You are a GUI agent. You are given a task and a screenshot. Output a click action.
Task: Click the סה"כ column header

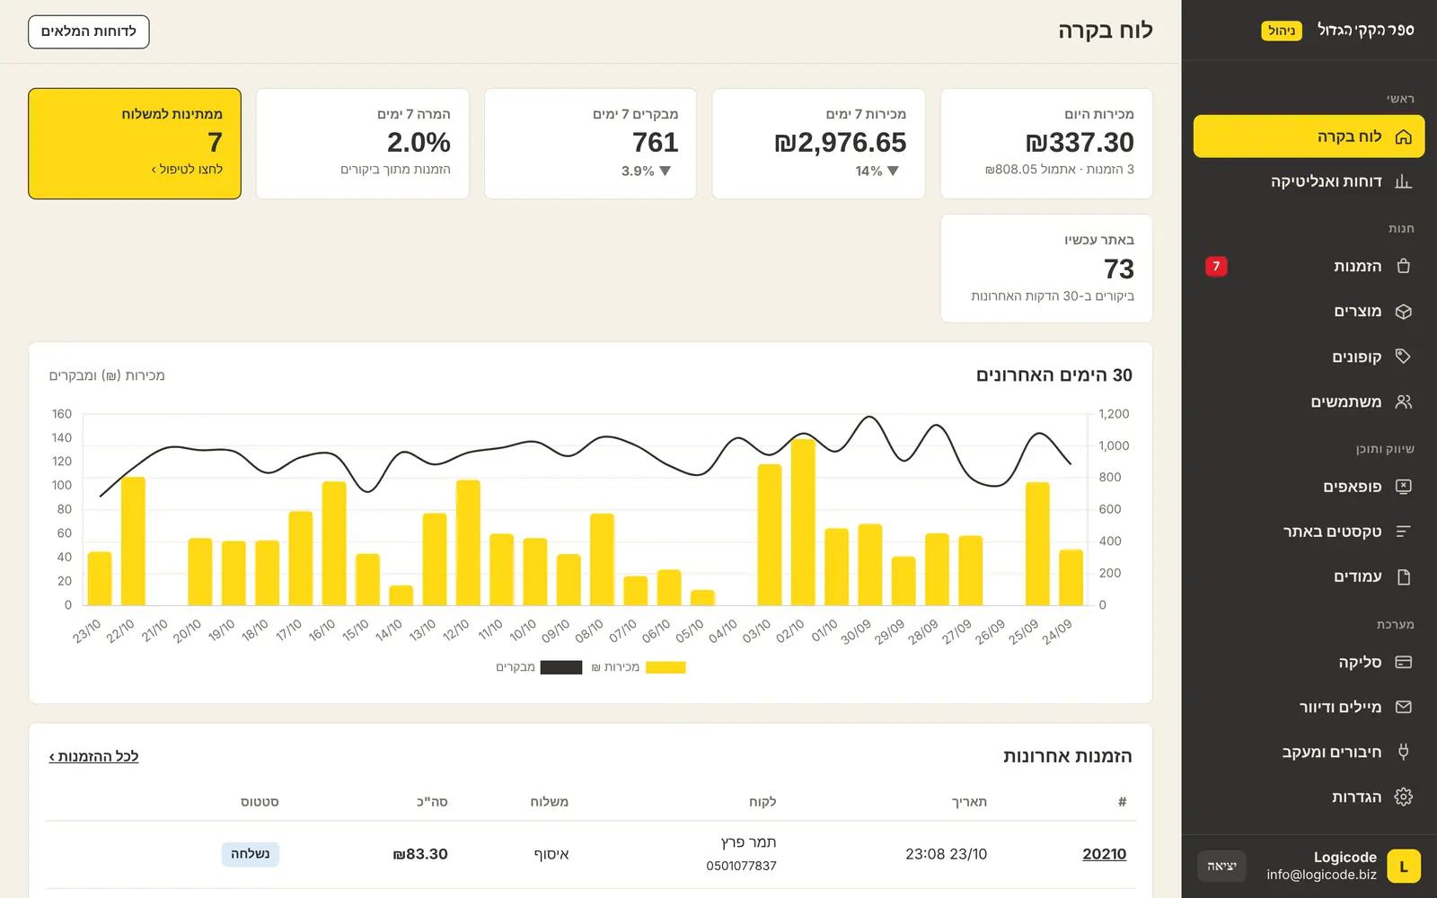432,802
